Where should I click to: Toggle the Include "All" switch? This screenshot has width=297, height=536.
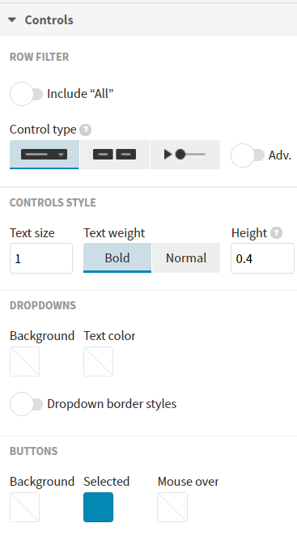tap(26, 94)
